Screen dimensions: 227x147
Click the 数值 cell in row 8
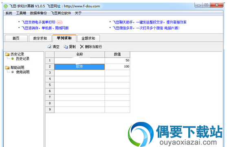point(117,103)
